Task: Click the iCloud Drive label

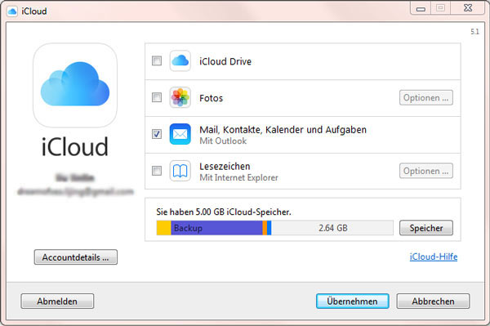Action: coord(225,61)
